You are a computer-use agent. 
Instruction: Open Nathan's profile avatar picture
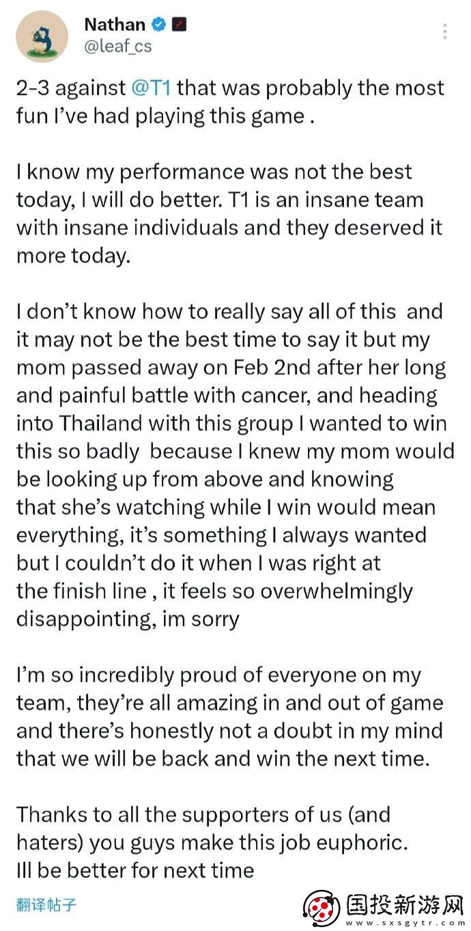(x=42, y=36)
